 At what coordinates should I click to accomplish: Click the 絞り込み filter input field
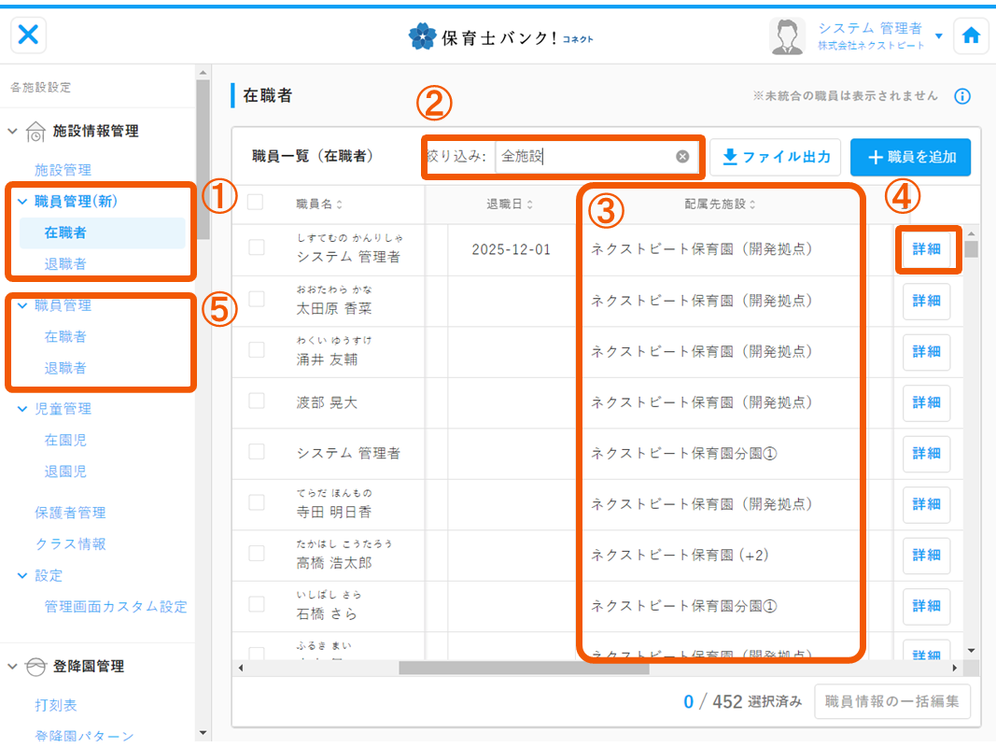(583, 157)
